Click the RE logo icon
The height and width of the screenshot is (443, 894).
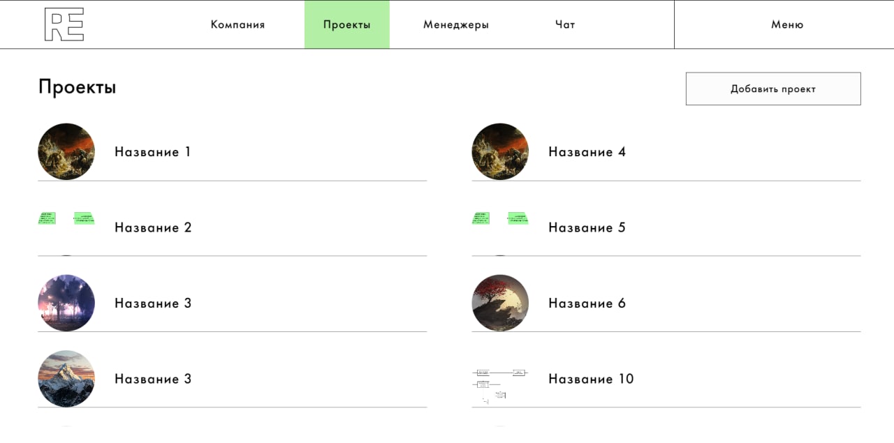coord(64,24)
